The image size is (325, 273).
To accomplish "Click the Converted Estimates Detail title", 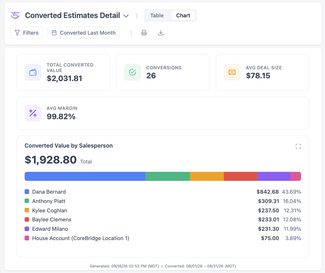I will click(72, 16).
